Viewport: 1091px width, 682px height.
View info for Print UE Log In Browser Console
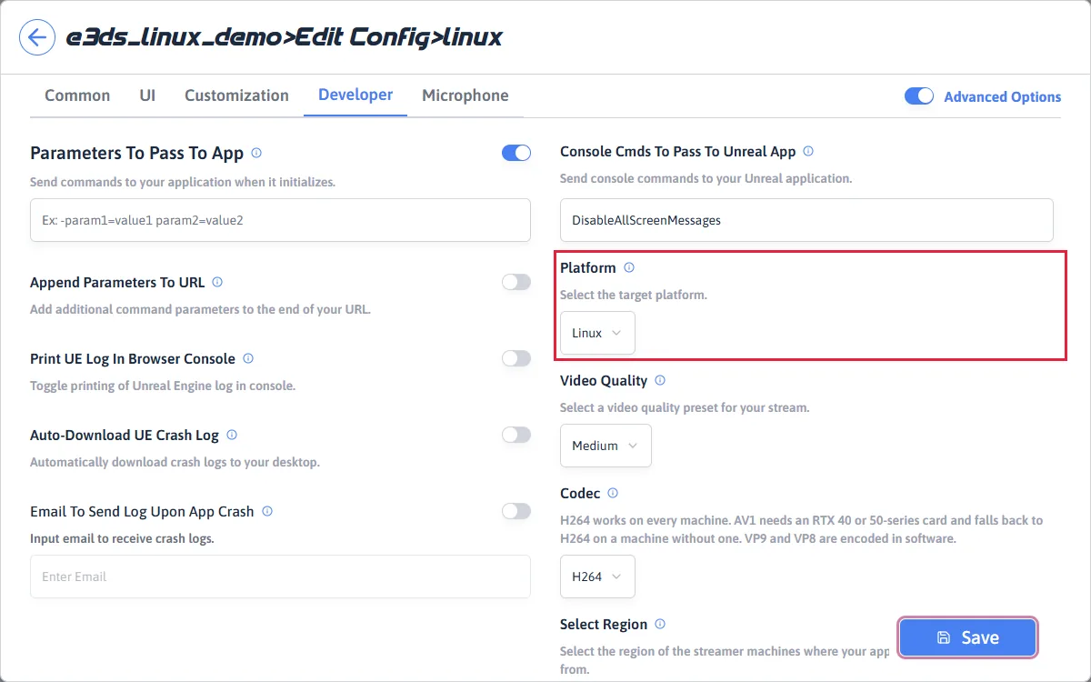coord(248,358)
